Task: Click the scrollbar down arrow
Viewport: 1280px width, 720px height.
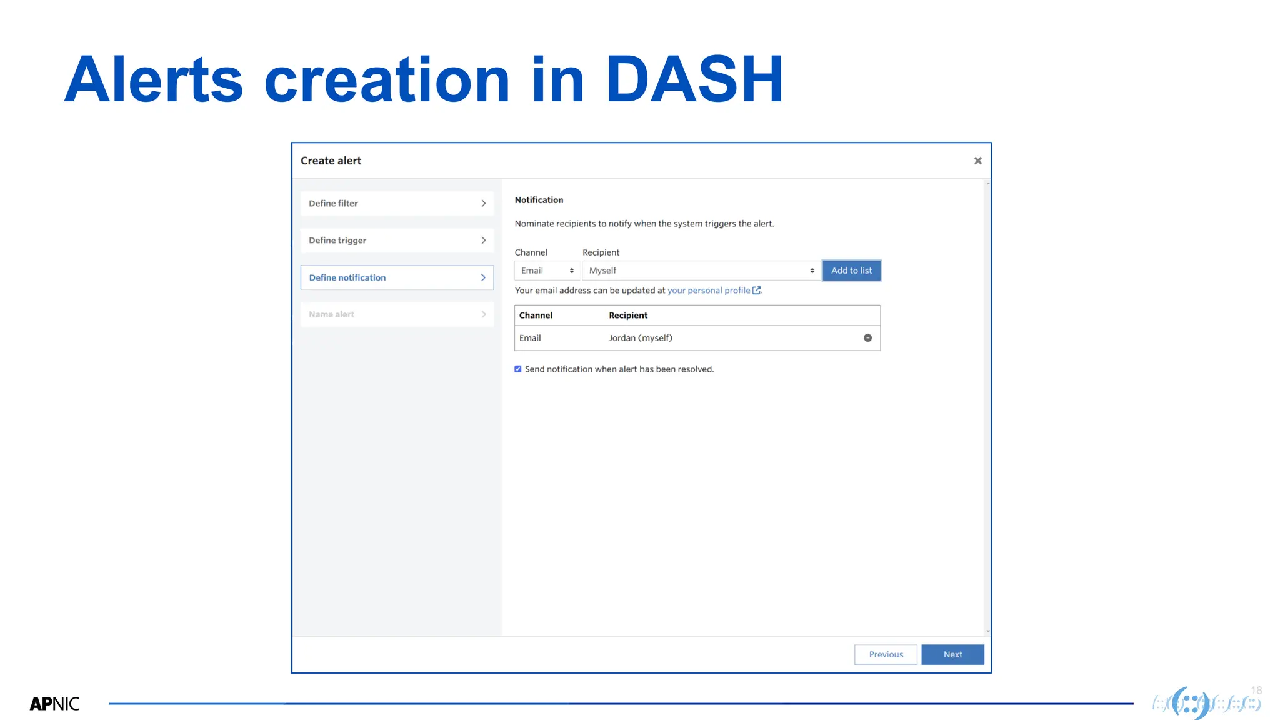Action: click(x=987, y=632)
